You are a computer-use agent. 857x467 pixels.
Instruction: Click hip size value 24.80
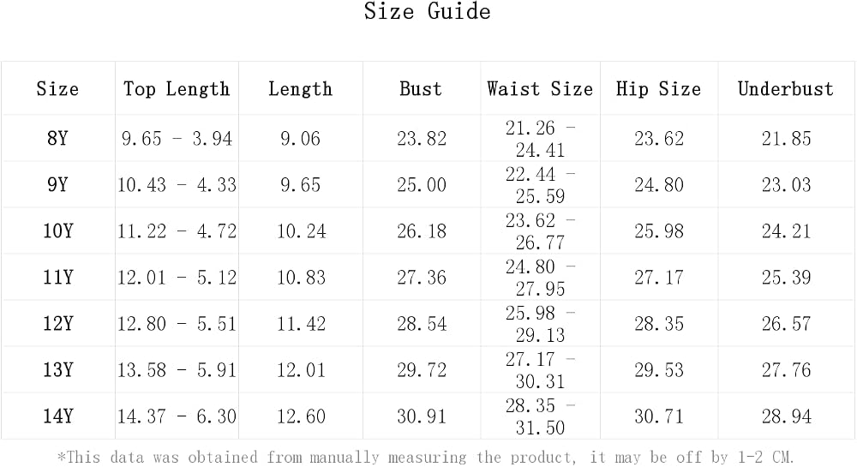659,185
